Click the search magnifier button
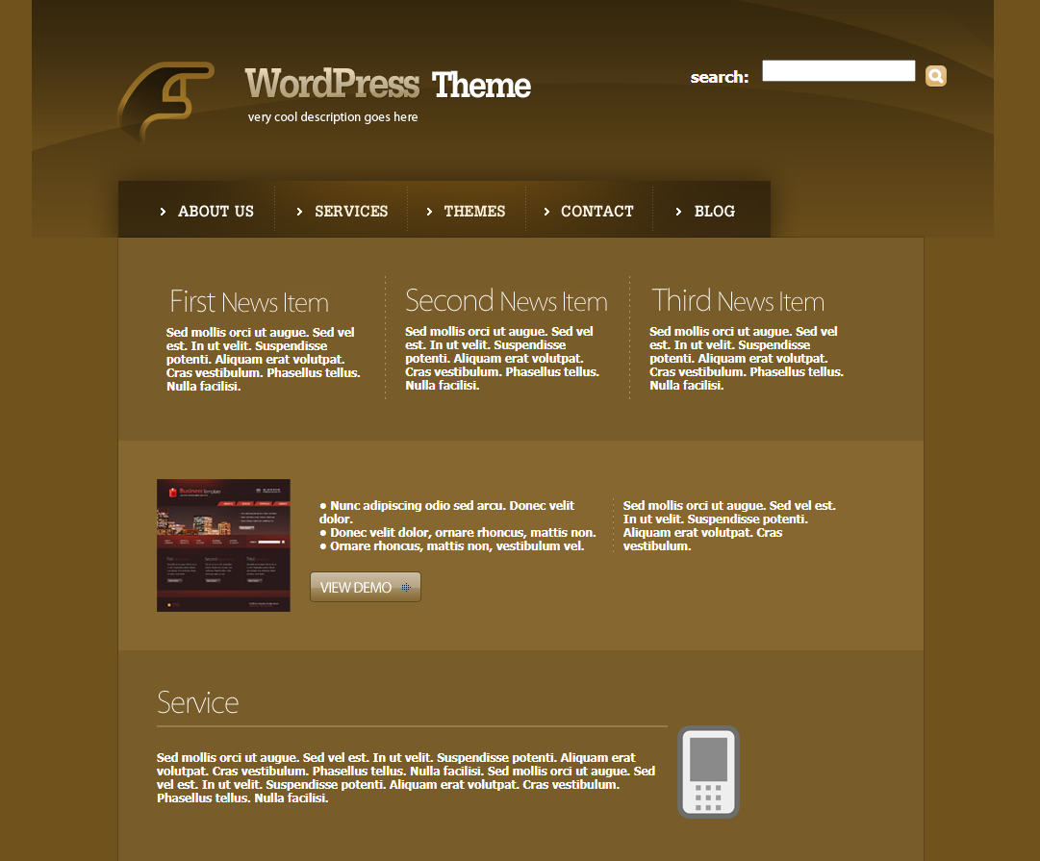 (x=936, y=76)
